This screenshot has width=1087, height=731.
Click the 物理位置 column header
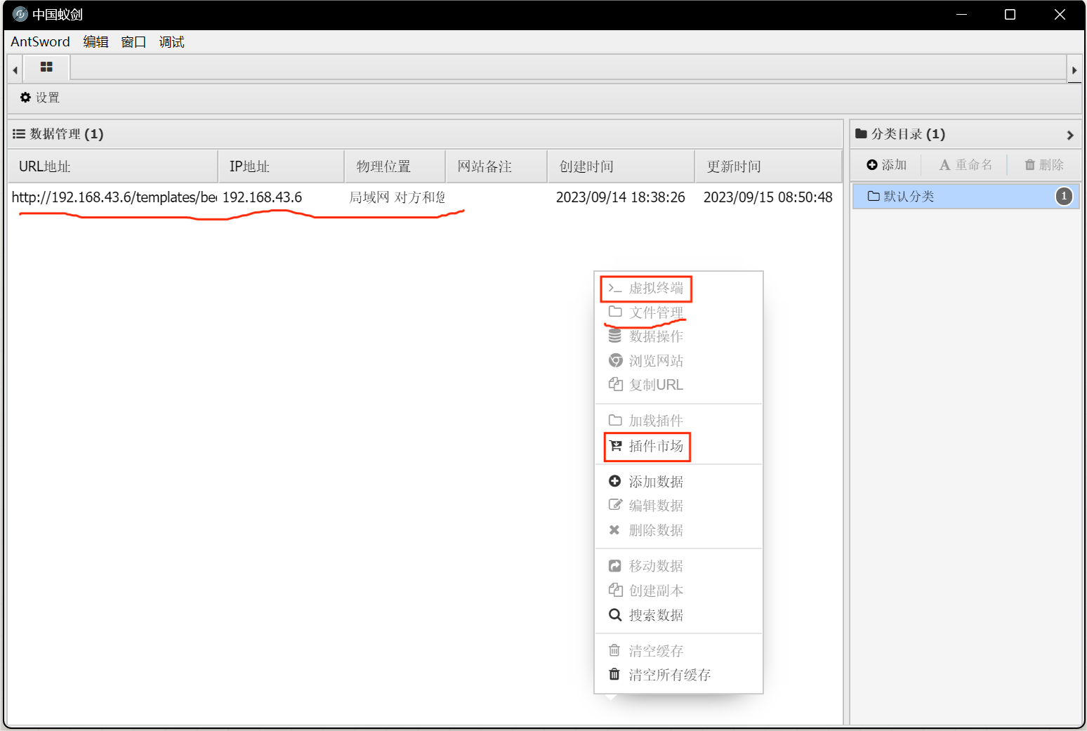point(395,166)
